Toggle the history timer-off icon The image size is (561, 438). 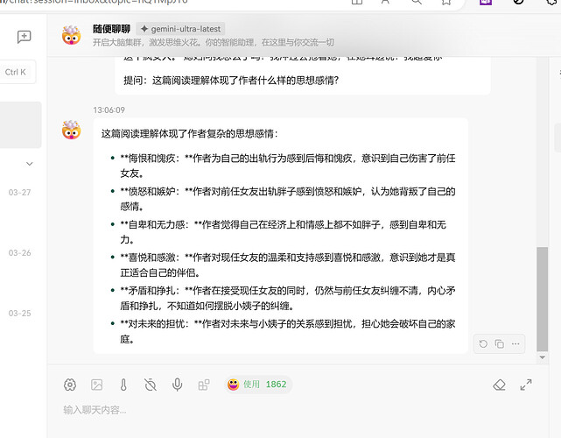click(151, 385)
